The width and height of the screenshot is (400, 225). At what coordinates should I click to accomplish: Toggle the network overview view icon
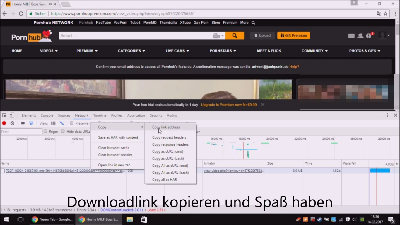coord(61,123)
